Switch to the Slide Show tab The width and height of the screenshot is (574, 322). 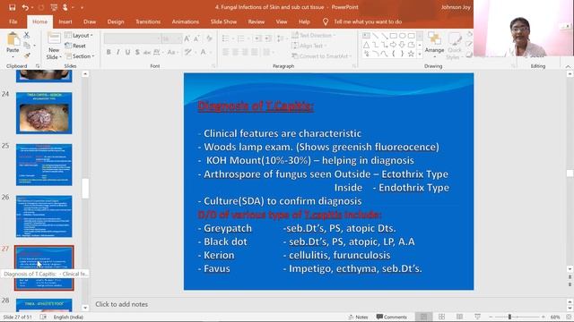(223, 21)
